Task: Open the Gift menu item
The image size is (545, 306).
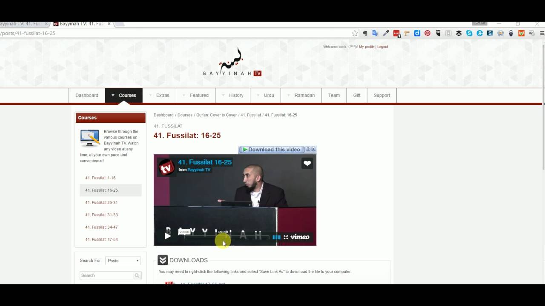Action: coord(357,96)
